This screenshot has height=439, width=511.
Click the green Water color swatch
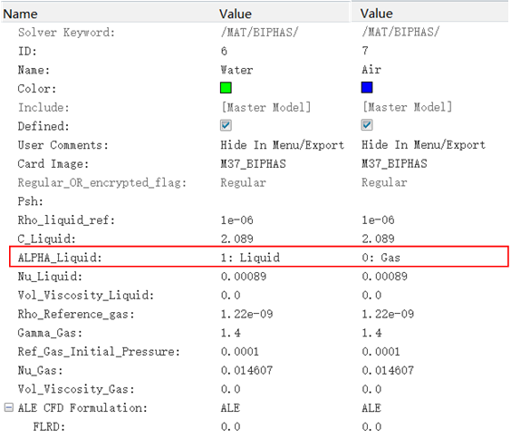226,88
